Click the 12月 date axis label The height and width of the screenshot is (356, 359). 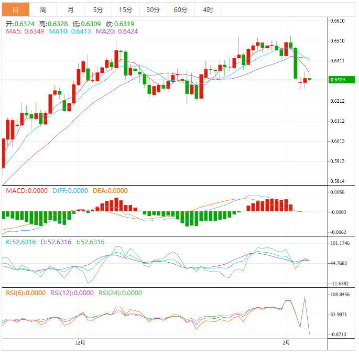point(80,342)
